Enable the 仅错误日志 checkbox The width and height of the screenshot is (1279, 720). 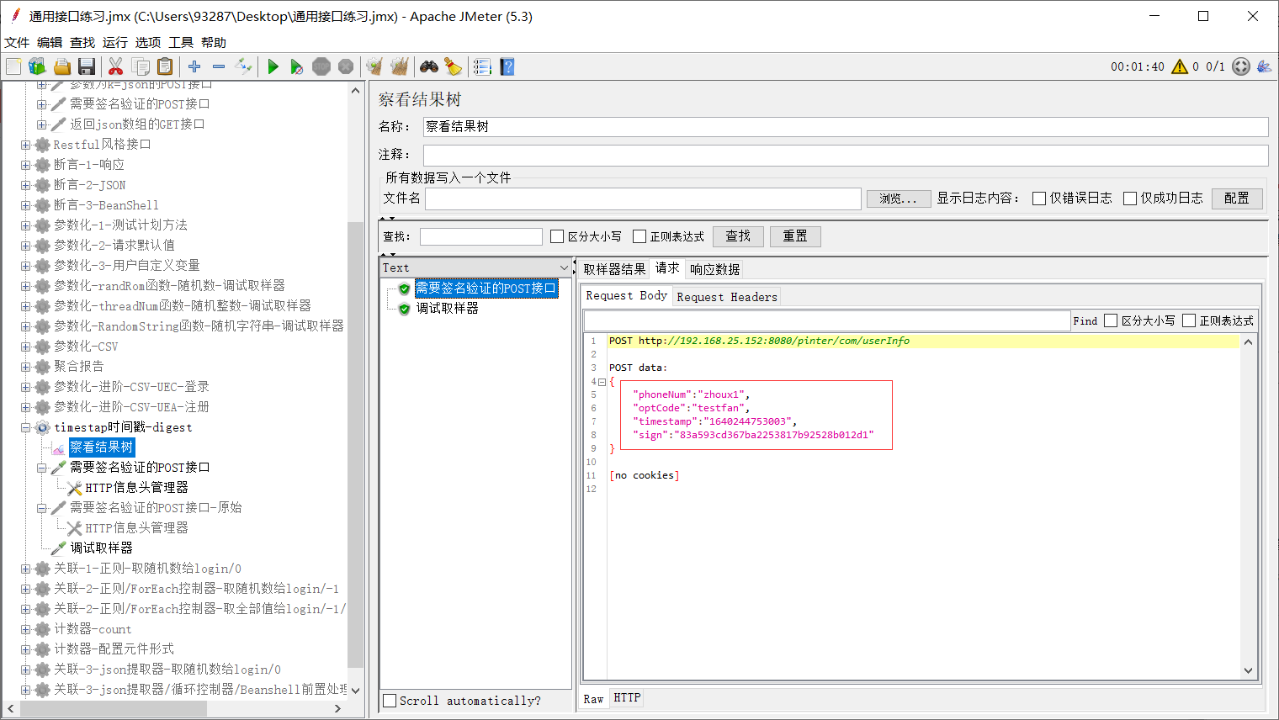[x=1039, y=199]
